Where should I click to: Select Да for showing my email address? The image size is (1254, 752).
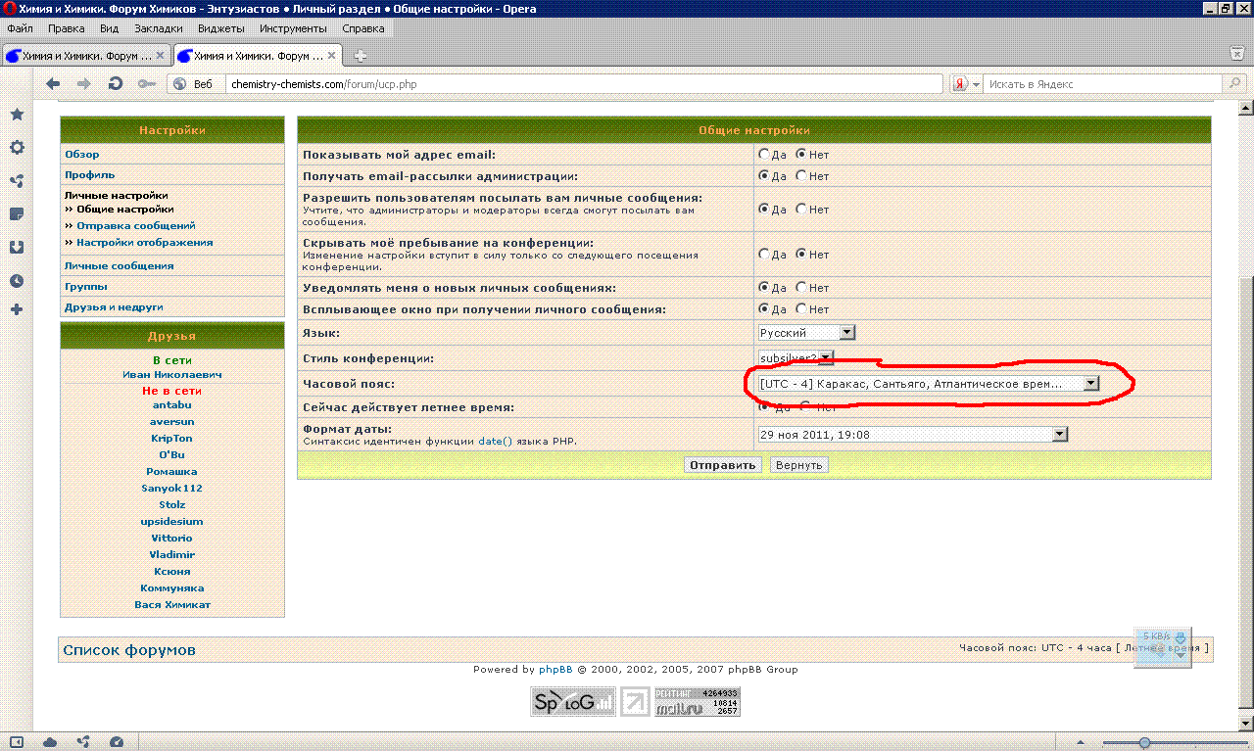[x=764, y=155]
